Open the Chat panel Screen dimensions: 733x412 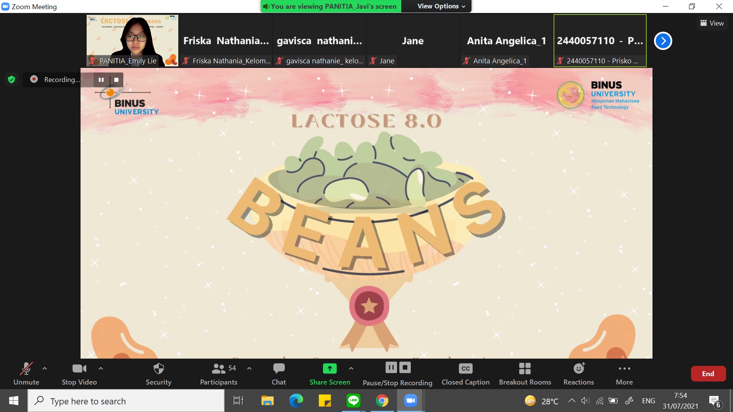click(279, 374)
